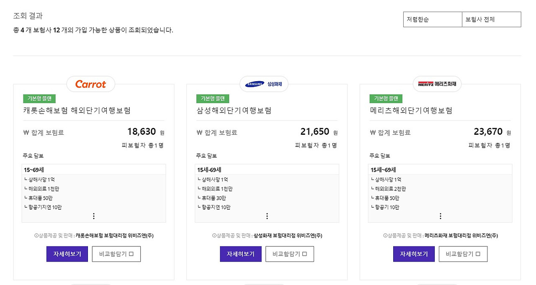Open the 보험사 전체 filter dropdown
The height and width of the screenshot is (285, 536).
491,19
